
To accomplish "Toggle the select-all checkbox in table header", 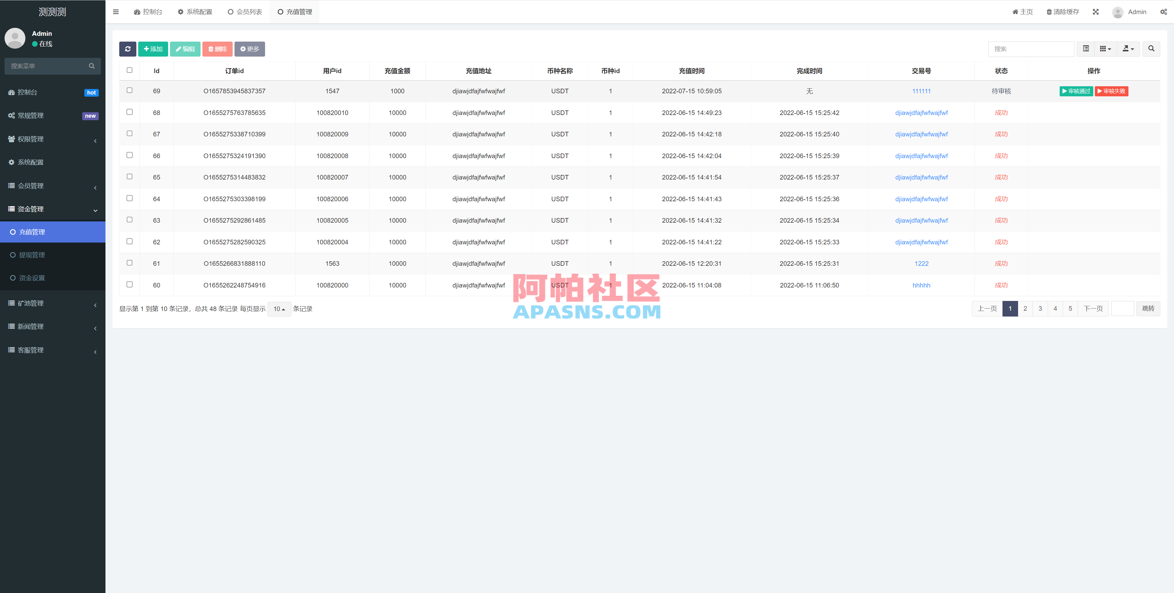I will click(129, 70).
